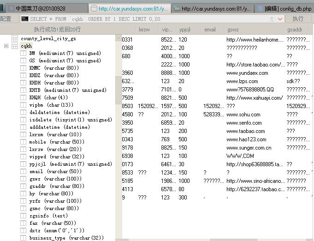The width and height of the screenshot is (314, 241).
Task: Click the deldatetime column icon
Action: [x=23, y=112]
